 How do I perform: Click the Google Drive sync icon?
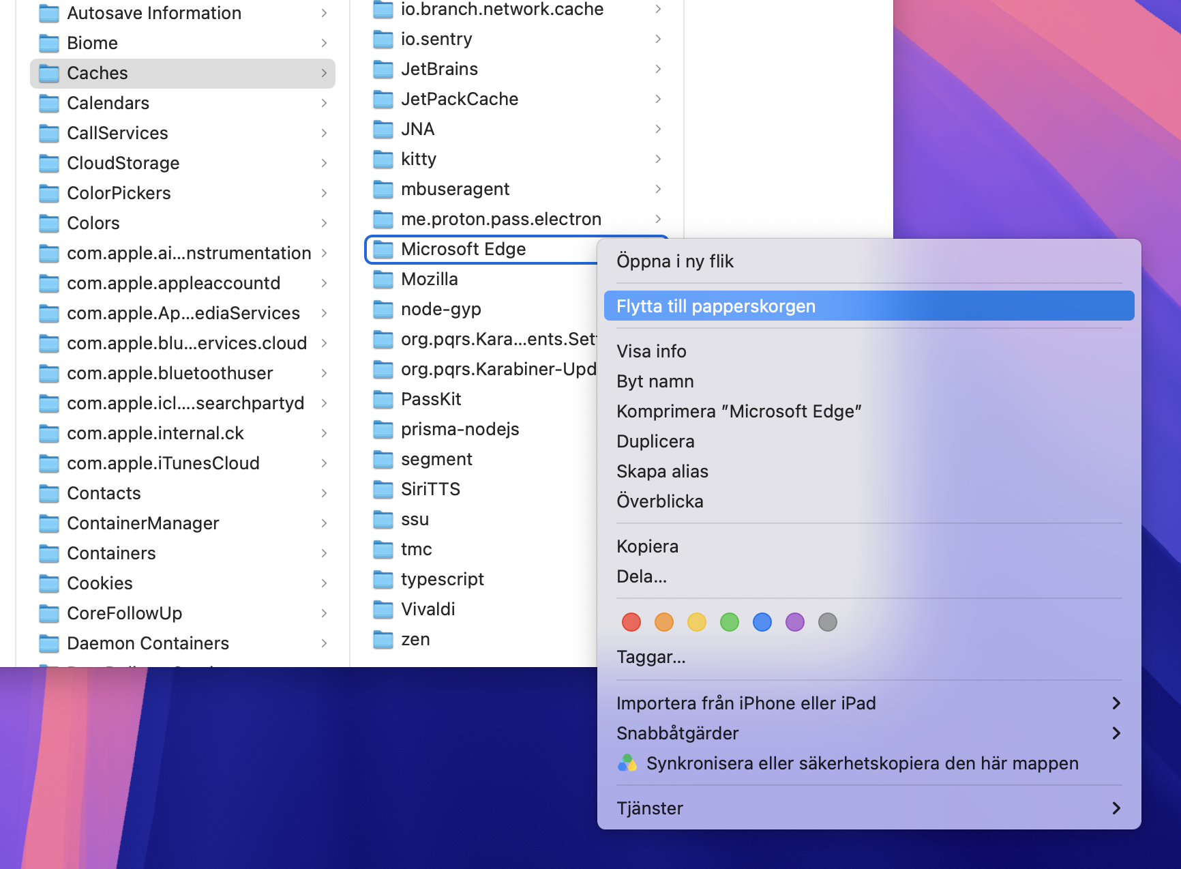[627, 763]
